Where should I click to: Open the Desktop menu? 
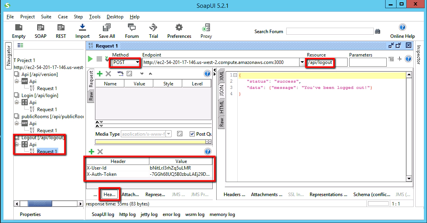pyautogui.click(x=115, y=16)
